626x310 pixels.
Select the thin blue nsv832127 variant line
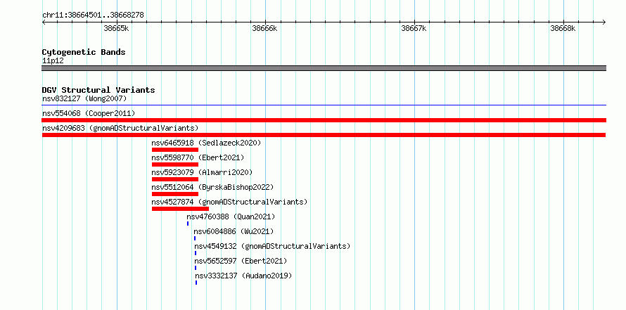click(x=324, y=105)
